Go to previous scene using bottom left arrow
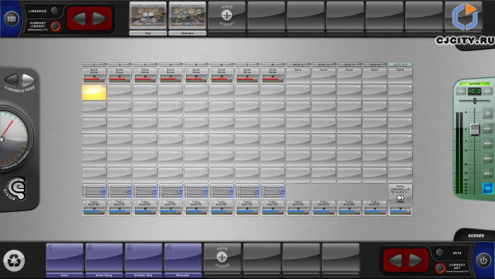The width and height of the screenshot is (495, 279). 396,261
